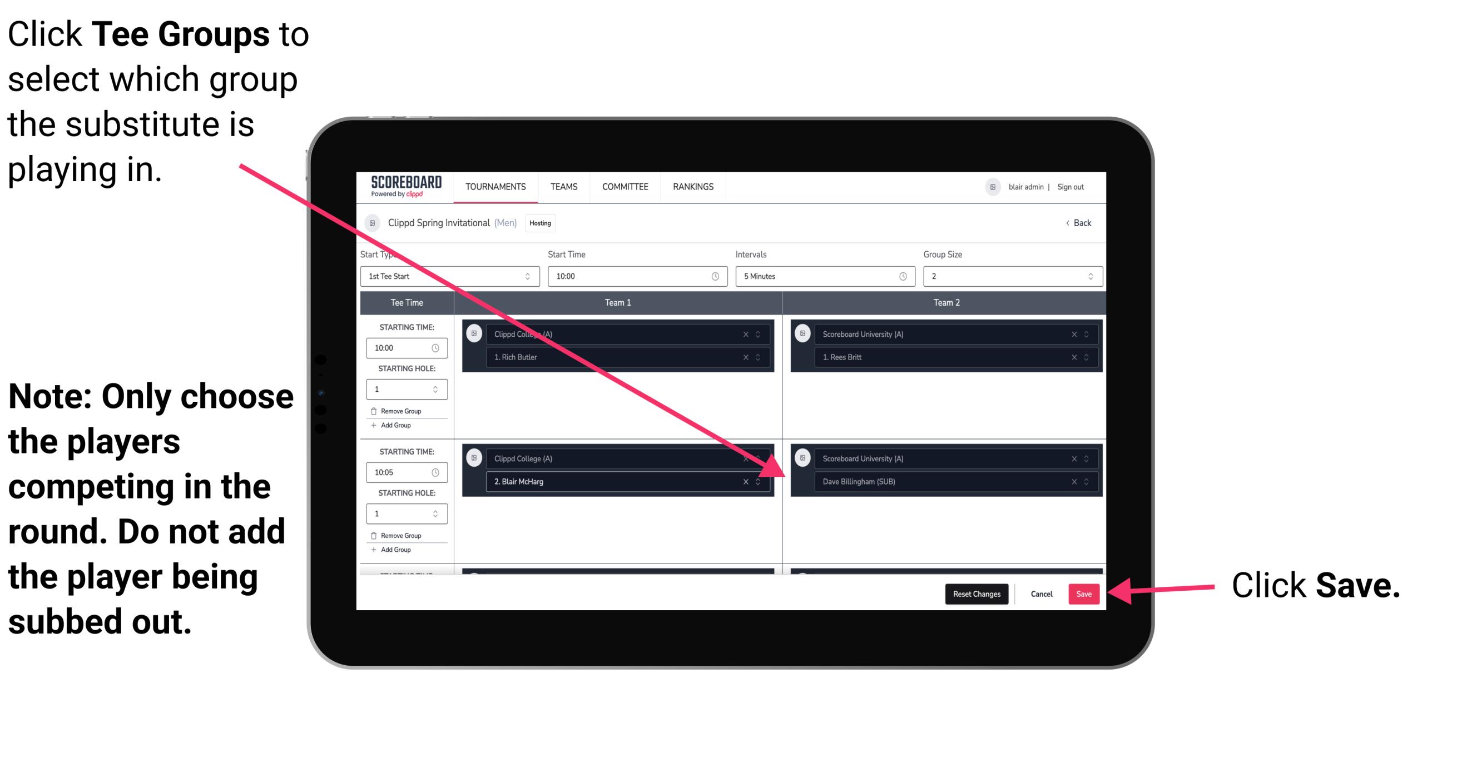Toggle starting hole number for second group
The image size is (1457, 783).
point(435,514)
